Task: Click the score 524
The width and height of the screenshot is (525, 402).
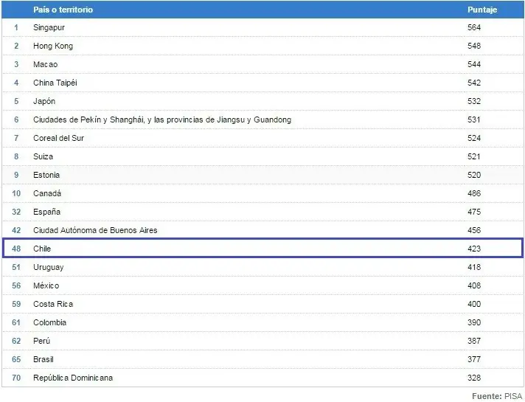Action: pos(474,138)
